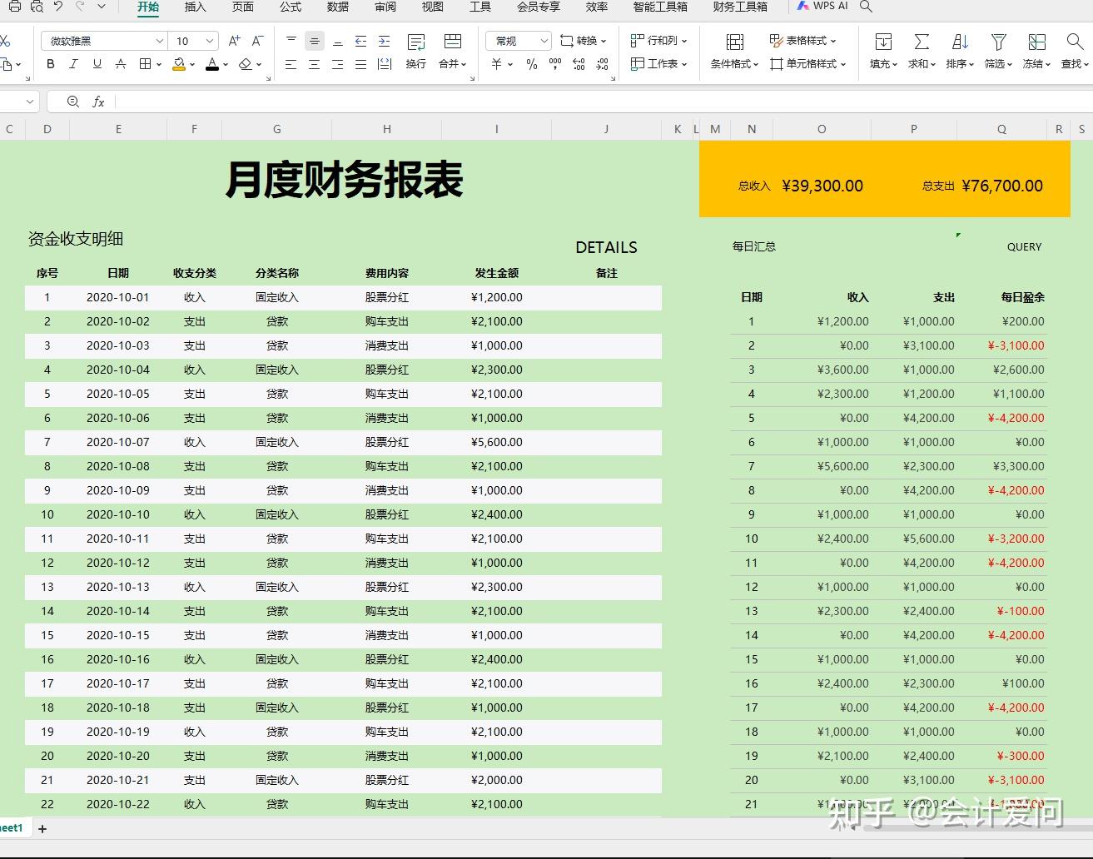Open the 智能工具箱 tab
The image size is (1093, 859).
click(660, 7)
